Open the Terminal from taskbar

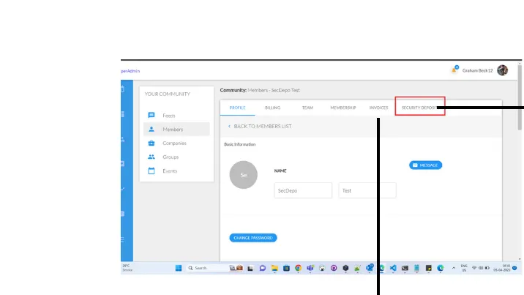click(x=405, y=268)
